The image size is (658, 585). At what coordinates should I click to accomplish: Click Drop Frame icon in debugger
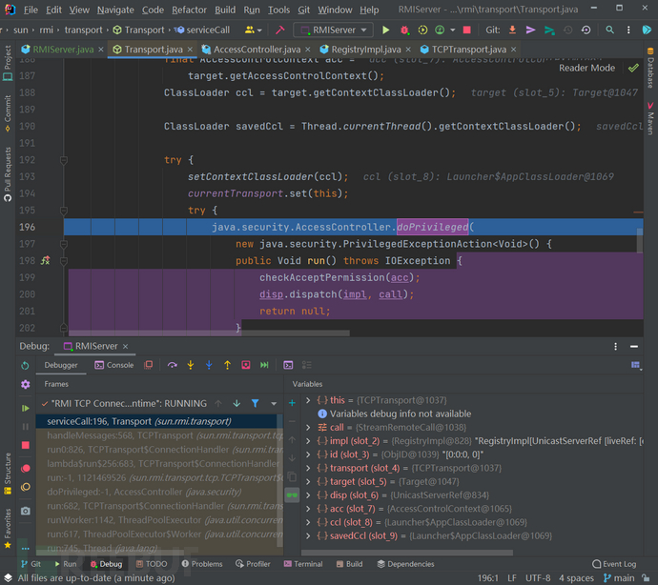pos(246,365)
